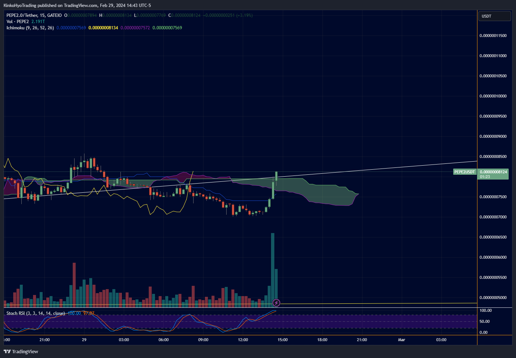Viewport: 516px width, 358px height.
Task: Click the 0.00 Stoch RSI scale label
Action: point(483,332)
